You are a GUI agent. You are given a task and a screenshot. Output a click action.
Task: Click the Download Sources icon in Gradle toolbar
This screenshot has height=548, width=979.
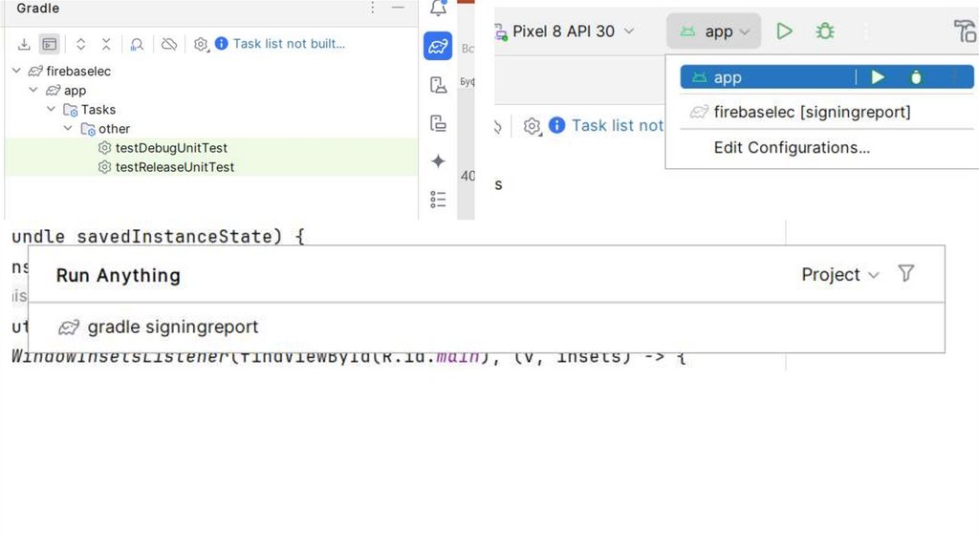[24, 44]
